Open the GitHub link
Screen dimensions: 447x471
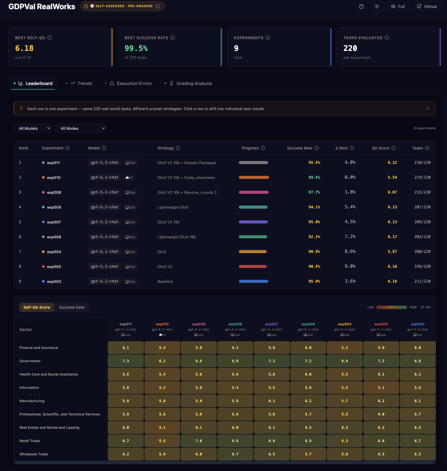point(427,6)
